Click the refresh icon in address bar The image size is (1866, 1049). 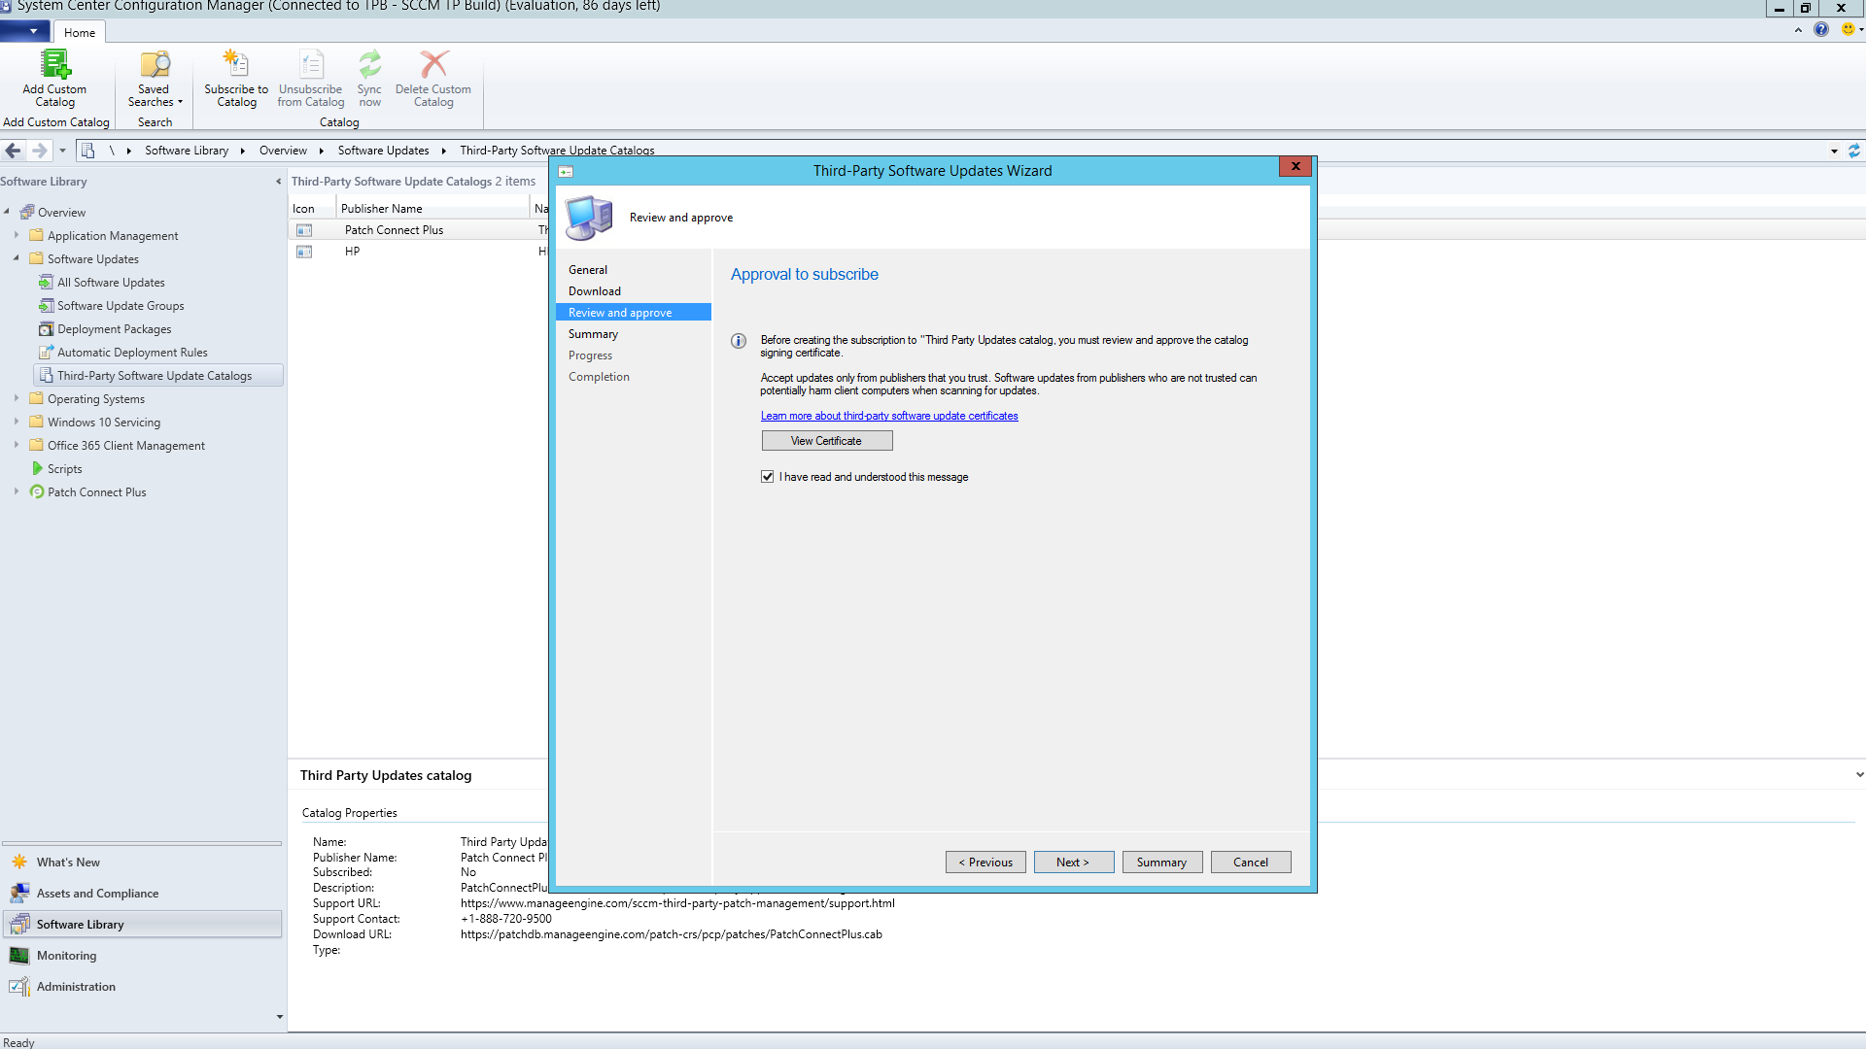[x=1854, y=151]
